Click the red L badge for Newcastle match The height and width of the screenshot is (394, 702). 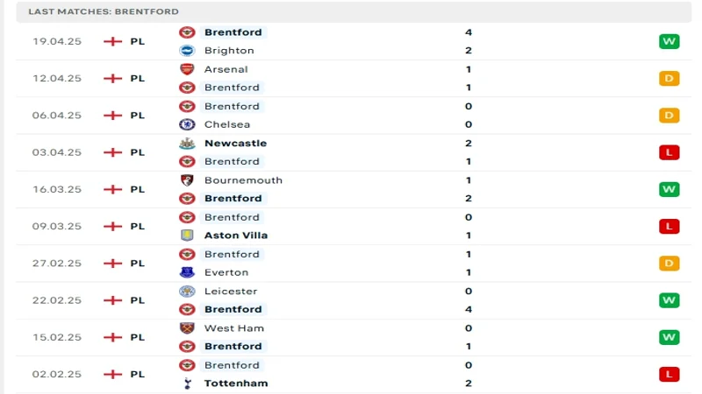pyautogui.click(x=670, y=152)
